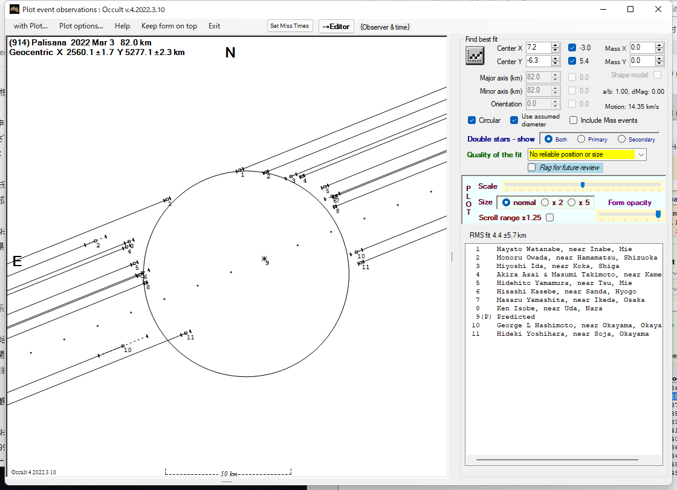The height and width of the screenshot is (490, 677).
Task: Tick Flag for future review
Action: [532, 168]
